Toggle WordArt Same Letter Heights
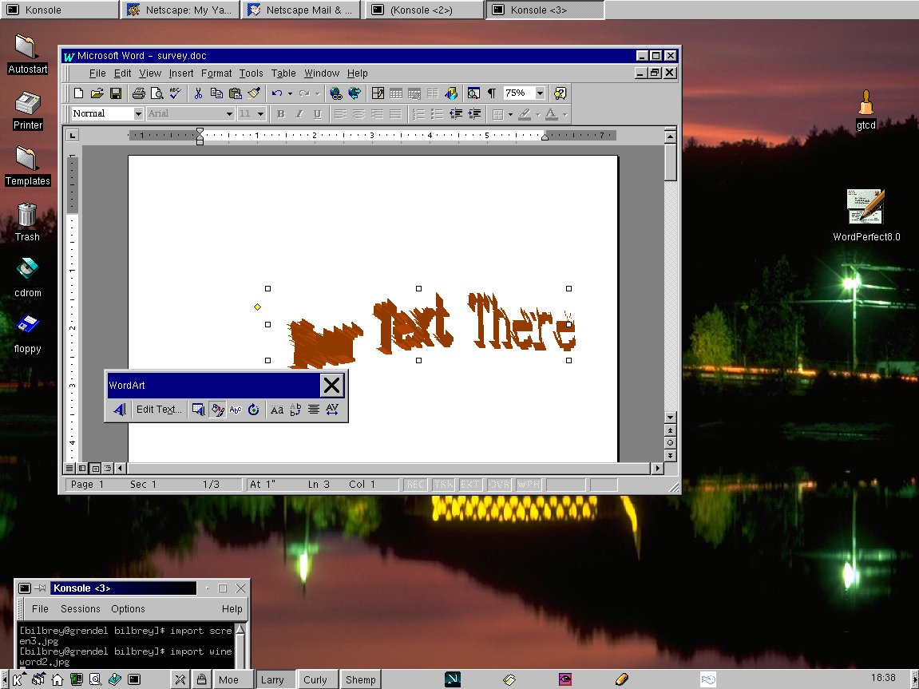The height and width of the screenshot is (689, 919). [277, 410]
